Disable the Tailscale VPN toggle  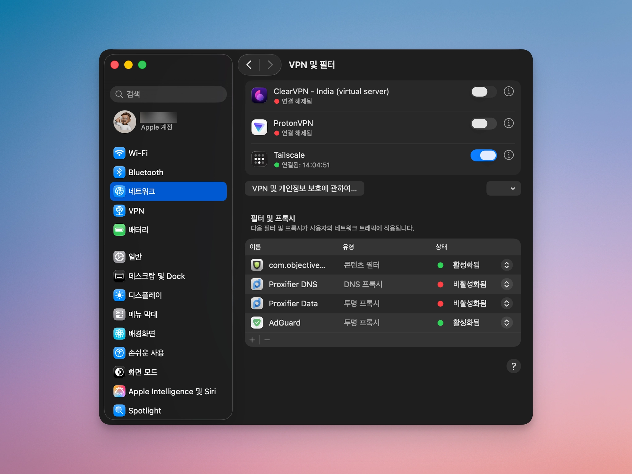[x=483, y=156]
